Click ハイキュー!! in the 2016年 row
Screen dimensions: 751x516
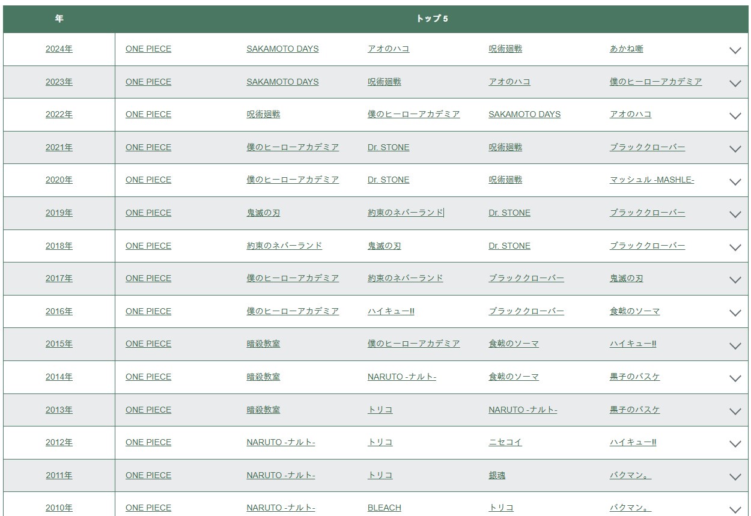[391, 311]
